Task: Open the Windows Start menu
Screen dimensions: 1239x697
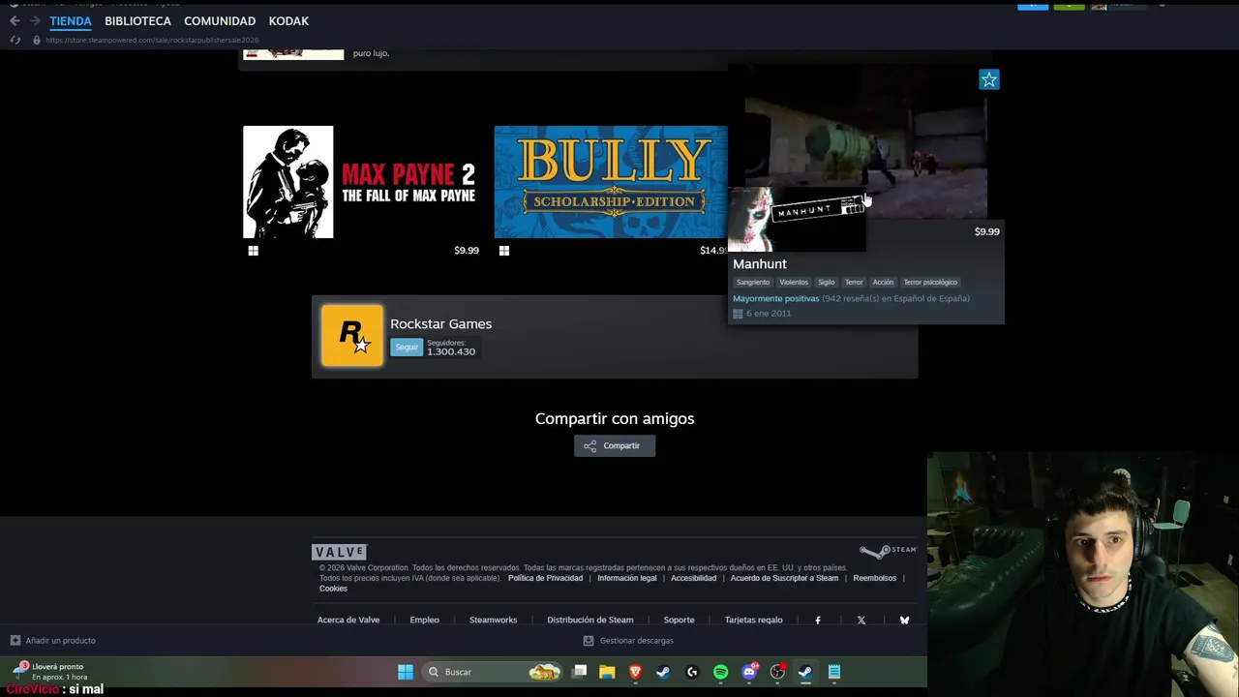Action: 406,672
